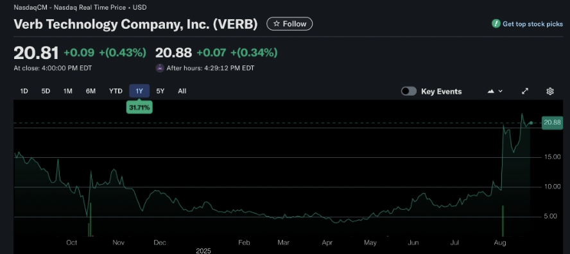The width and height of the screenshot is (570, 254).
Task: Follow Verb Technology Company stock
Action: [x=289, y=24]
